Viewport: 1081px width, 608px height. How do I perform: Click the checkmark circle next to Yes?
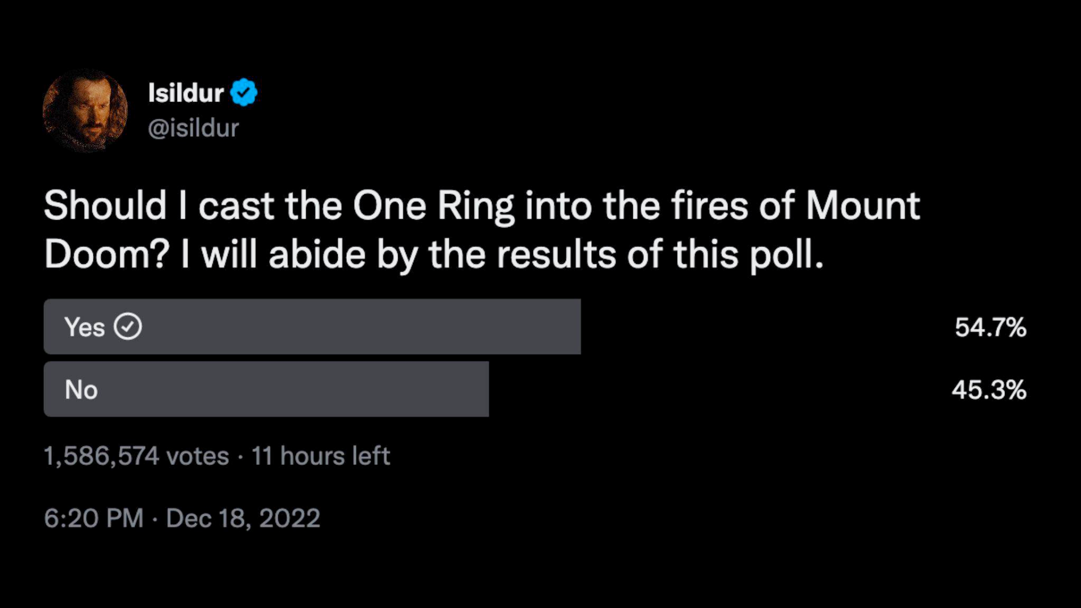point(128,327)
